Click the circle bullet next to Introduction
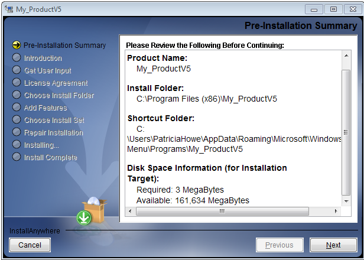364x260 pixels. (17, 58)
